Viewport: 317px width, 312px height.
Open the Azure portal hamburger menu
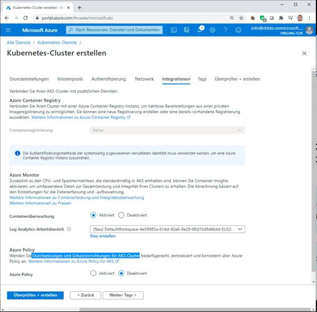(x=8, y=30)
